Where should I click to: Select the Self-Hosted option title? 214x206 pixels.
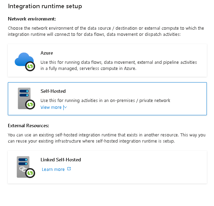pyautogui.click(x=53, y=91)
